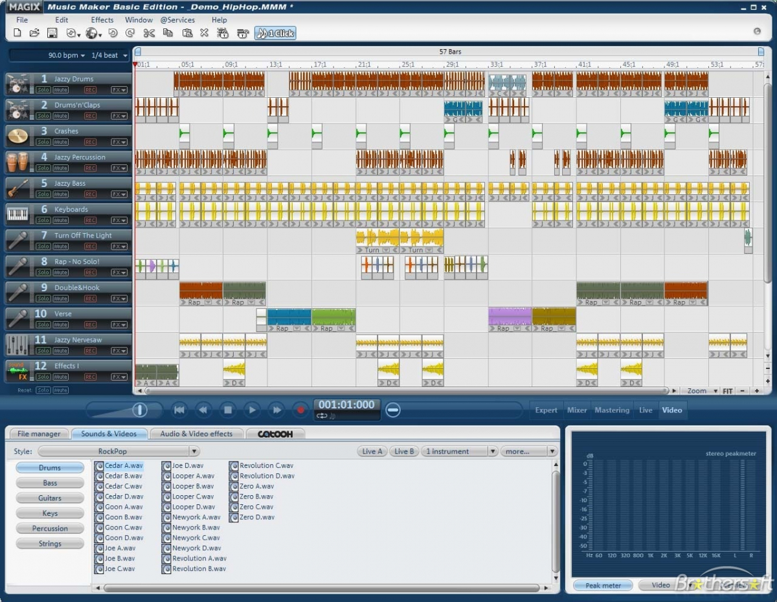Mute the Crashes track
The image size is (777, 602).
point(60,142)
